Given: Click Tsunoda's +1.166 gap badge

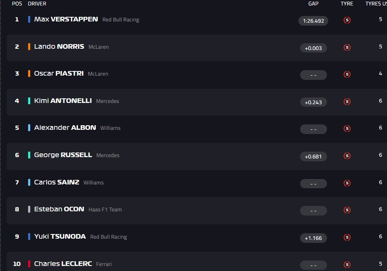Looking at the screenshot, I should [x=313, y=238].
